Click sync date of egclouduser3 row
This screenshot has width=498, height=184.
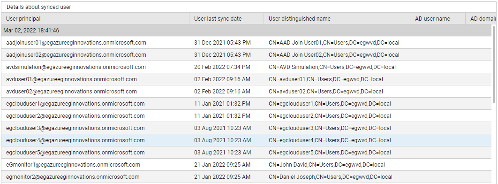coord(222,128)
